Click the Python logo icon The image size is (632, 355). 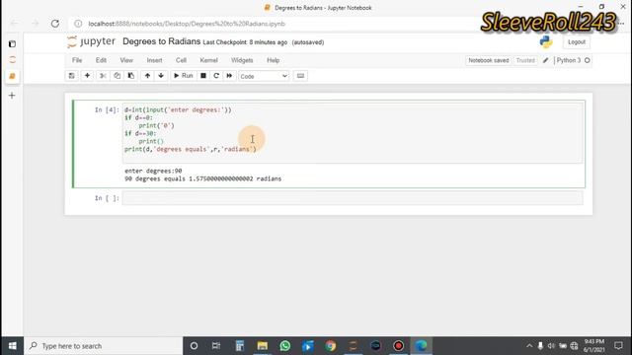coord(546,41)
